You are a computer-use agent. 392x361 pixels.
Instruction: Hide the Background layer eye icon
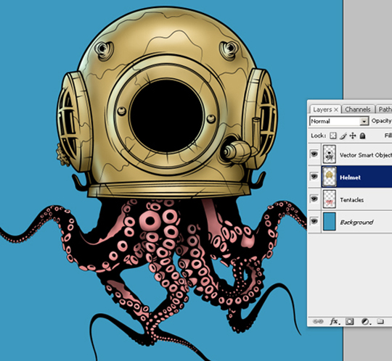(314, 221)
